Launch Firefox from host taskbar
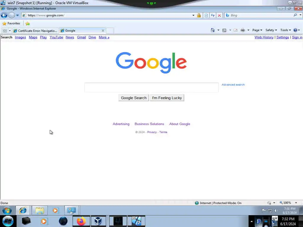This screenshot has height=227, width=303. tap(81, 221)
